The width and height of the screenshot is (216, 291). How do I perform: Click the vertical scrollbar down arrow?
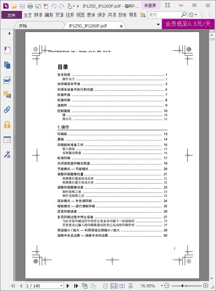[x=212, y=278]
